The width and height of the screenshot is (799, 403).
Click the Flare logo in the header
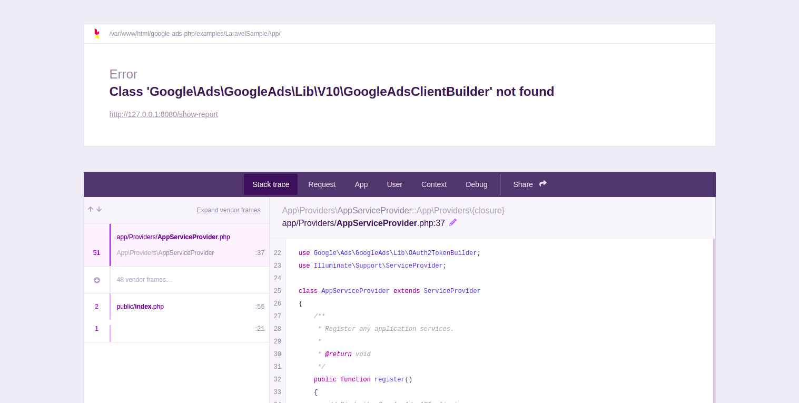(x=96, y=33)
